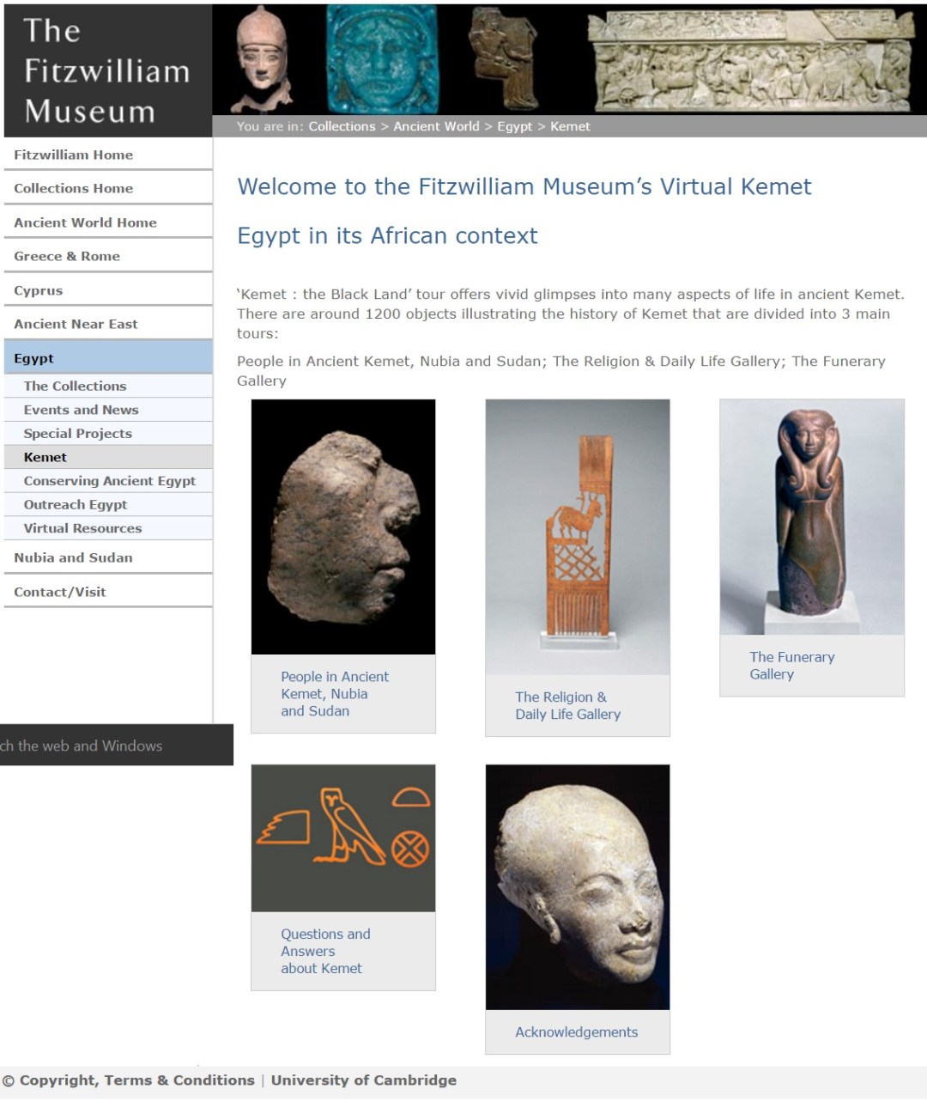The image size is (927, 1108).
Task: Open the Collections Home sidebar entry
Action: pyautogui.click(x=72, y=188)
